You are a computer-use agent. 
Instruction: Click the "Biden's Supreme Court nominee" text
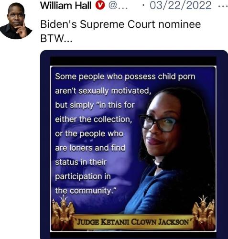(120, 24)
